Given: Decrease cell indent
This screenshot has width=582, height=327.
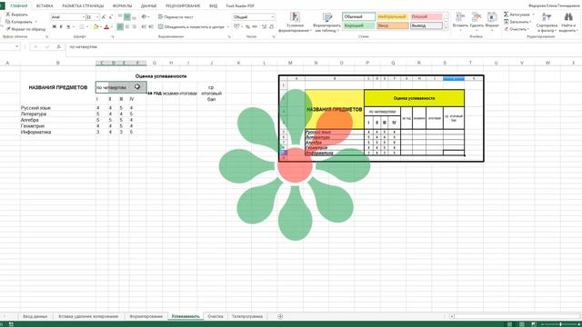Looking at the screenshot, I should 144,26.
